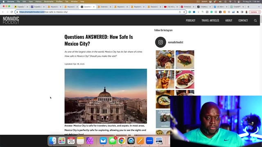Open Finder from the Dock
Viewport: 262px width, 147px height.
coord(52,141)
